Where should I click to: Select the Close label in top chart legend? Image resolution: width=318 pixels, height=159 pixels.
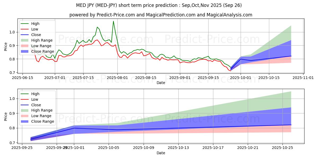point(36,35)
